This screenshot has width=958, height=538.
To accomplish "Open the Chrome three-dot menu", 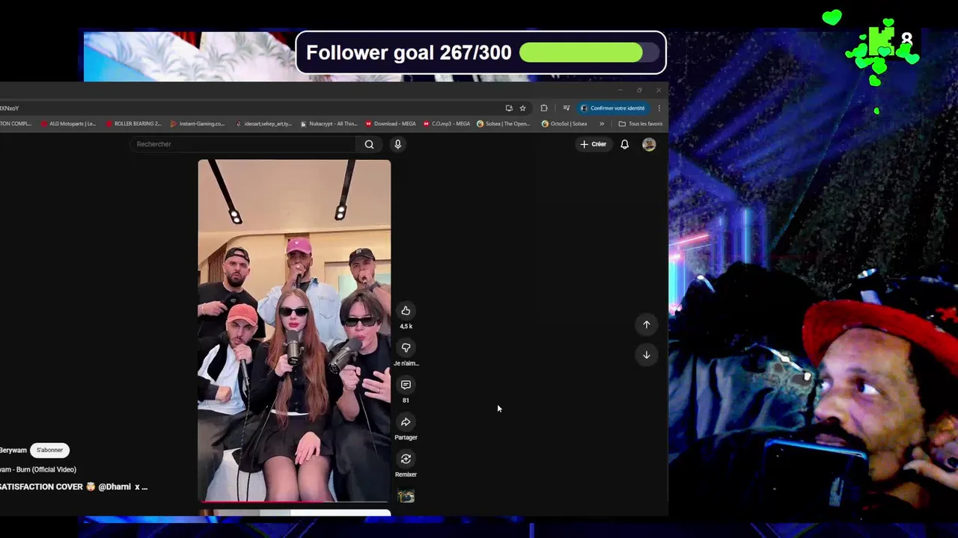I will [659, 108].
